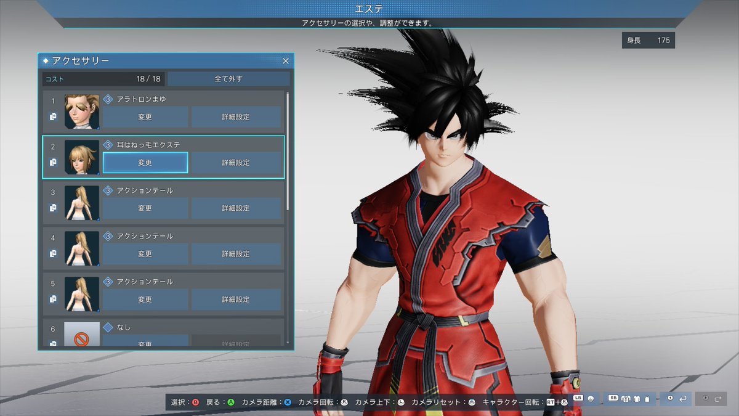The height and width of the screenshot is (416, 739).
Task: Click the カメラリセット stick icon
Action: tap(471, 402)
